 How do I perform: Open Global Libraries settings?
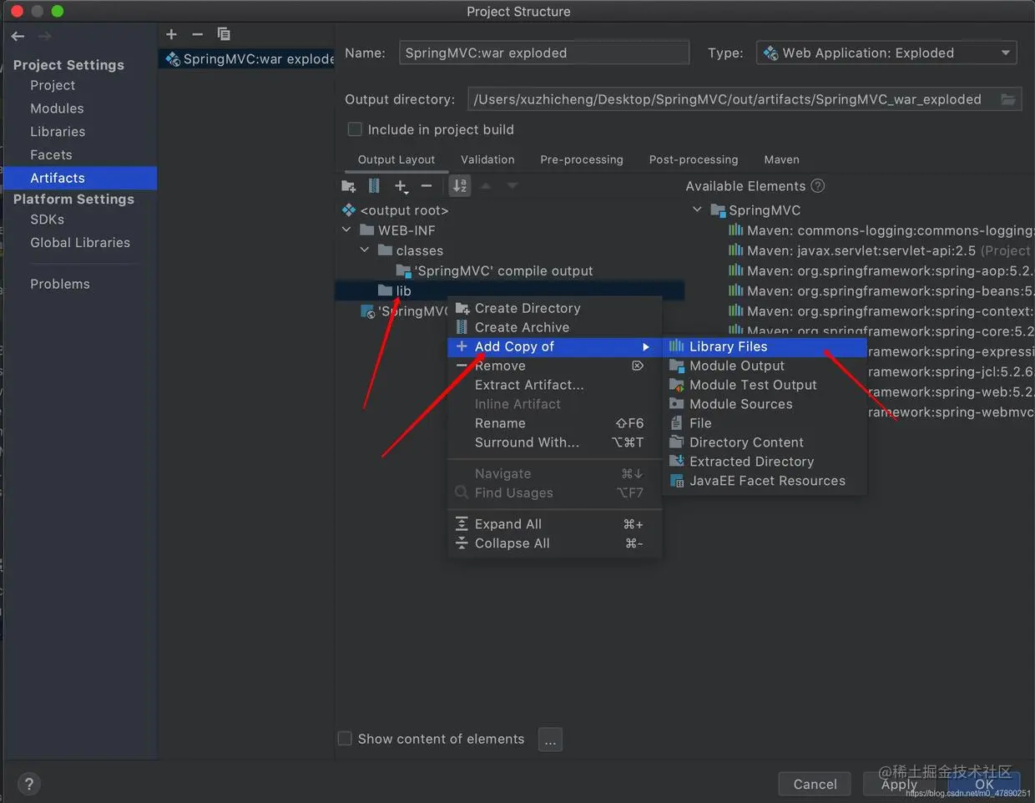[80, 243]
